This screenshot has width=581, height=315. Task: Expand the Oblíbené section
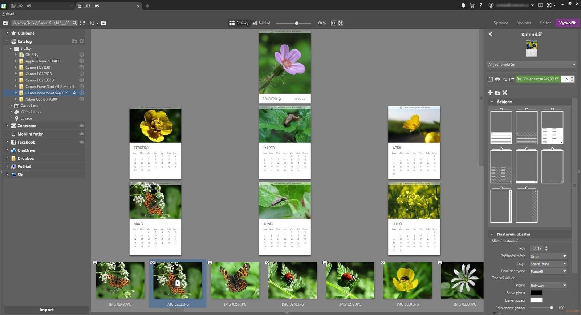[x=7, y=33]
